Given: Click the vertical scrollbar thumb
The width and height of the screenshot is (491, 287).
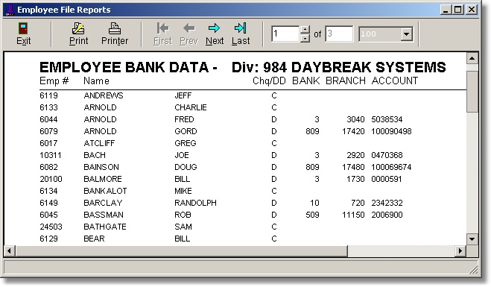Looking at the screenshot, I should pyautogui.click(x=472, y=91).
